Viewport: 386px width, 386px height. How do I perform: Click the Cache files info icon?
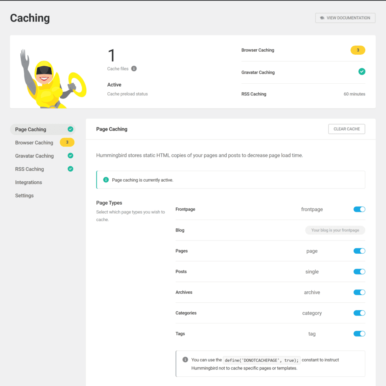tap(134, 69)
